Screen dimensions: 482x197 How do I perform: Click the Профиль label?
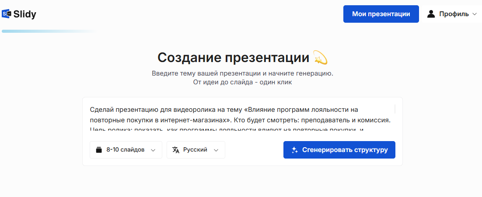tap(454, 14)
